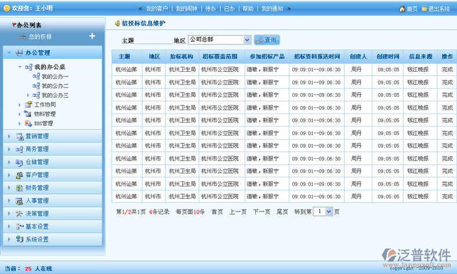Viewport: 457px width, 274px height.
Task: Open the page number dropdown in pagination
Action: click(329, 212)
